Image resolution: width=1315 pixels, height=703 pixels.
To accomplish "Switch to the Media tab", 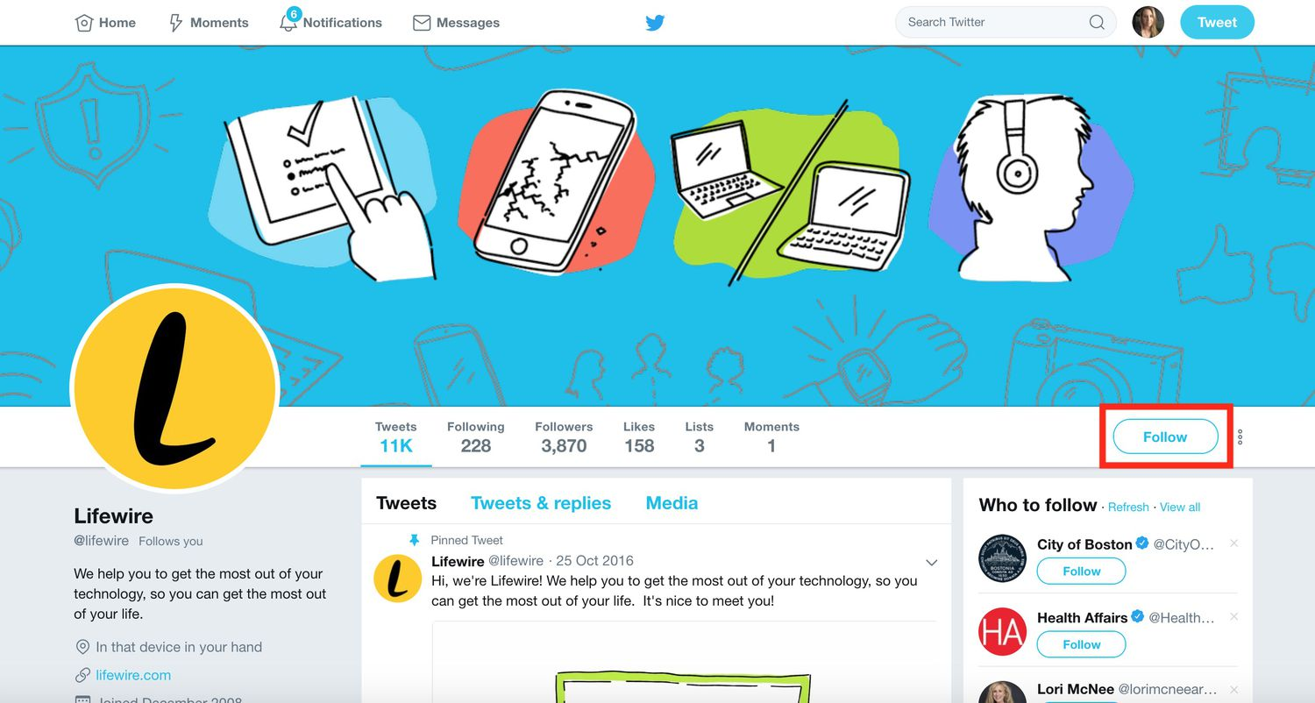I will point(672,503).
